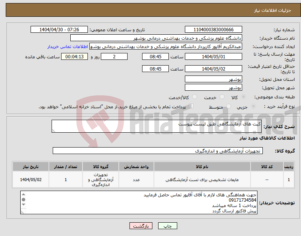
Task: Click the تعداد / مقدار column header
Action: 66,167
